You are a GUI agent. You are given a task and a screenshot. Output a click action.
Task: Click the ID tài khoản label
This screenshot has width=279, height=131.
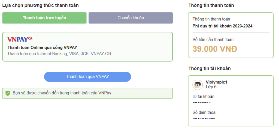pos(204,96)
